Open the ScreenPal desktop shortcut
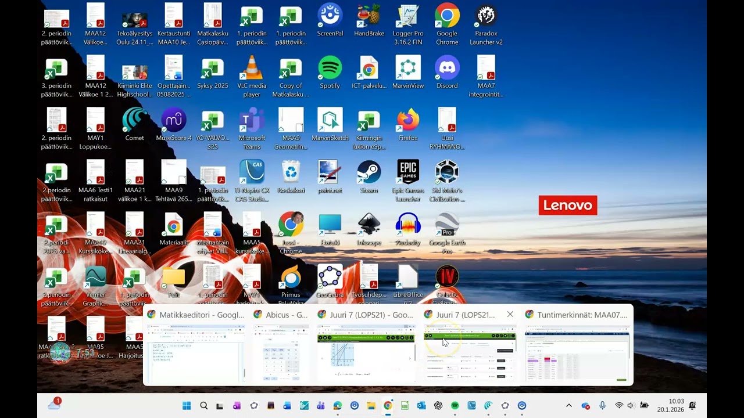The height and width of the screenshot is (418, 744). [x=330, y=21]
